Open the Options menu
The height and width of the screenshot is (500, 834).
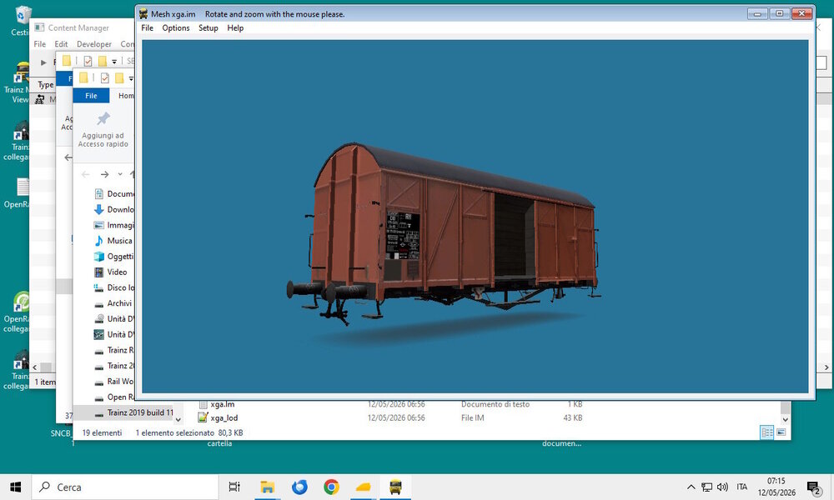coord(175,28)
